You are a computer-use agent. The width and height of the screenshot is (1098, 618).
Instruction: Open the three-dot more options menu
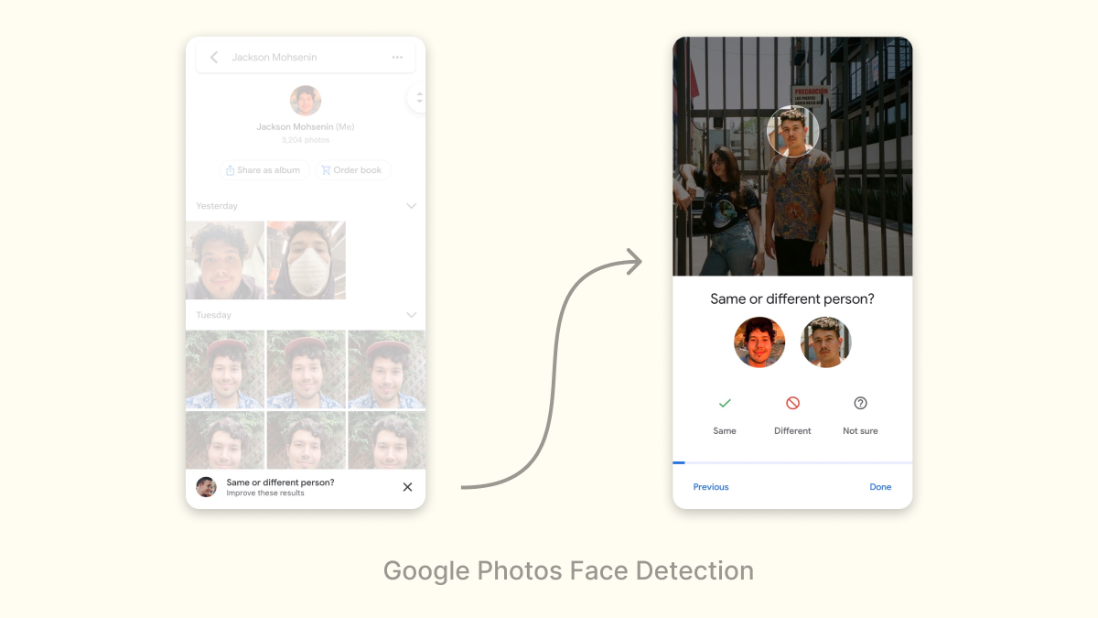(397, 58)
